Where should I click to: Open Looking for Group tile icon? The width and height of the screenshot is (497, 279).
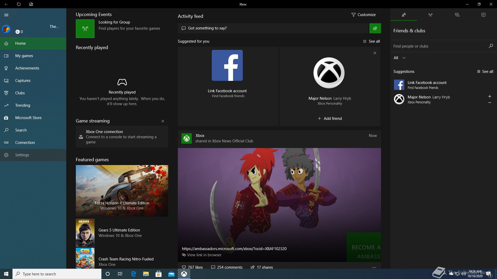(85, 29)
